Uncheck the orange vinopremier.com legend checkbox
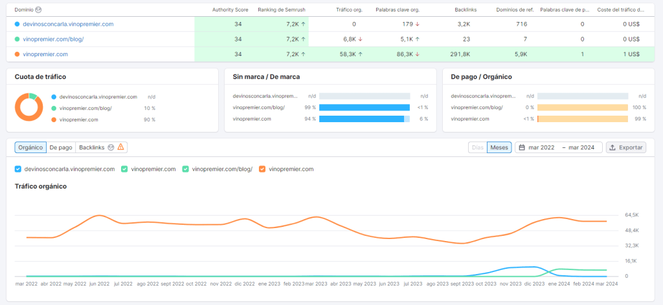The width and height of the screenshot is (663, 305). (262, 169)
